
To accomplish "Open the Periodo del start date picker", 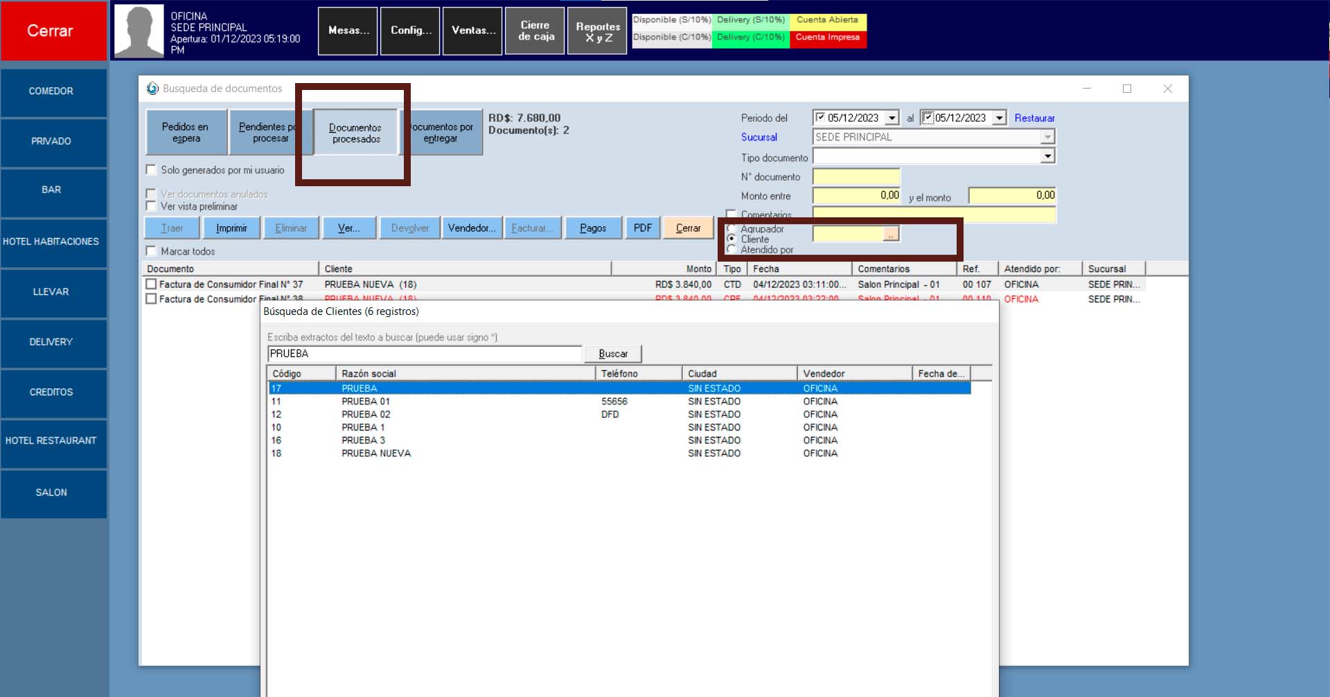I will click(x=893, y=118).
